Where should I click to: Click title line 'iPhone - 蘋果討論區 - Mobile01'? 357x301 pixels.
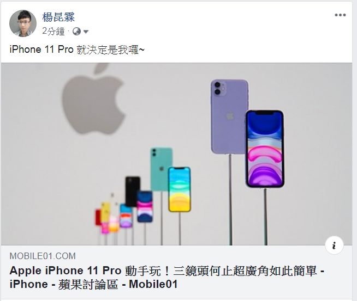93,284
